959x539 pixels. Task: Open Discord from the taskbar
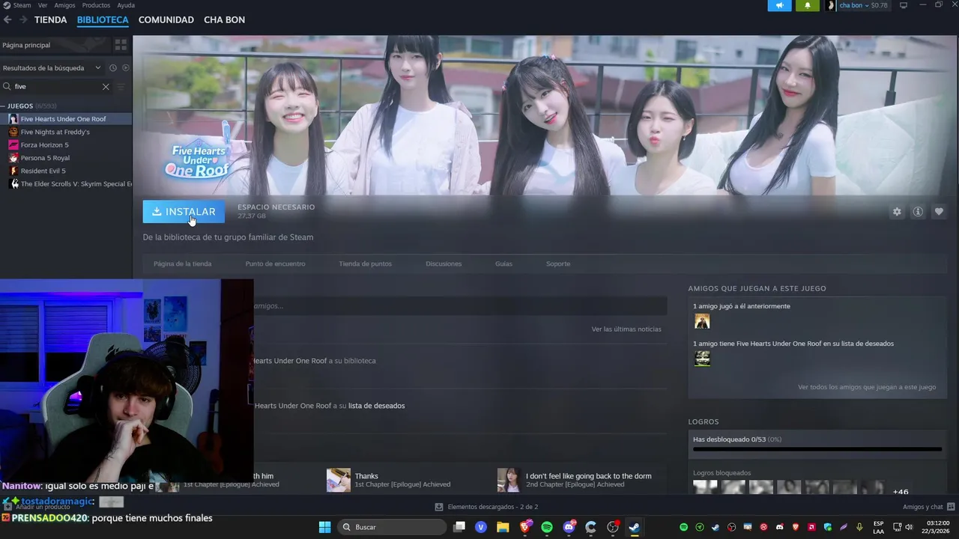[x=569, y=527]
